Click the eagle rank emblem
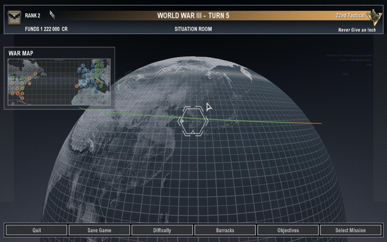387x242 pixels. tap(14, 17)
